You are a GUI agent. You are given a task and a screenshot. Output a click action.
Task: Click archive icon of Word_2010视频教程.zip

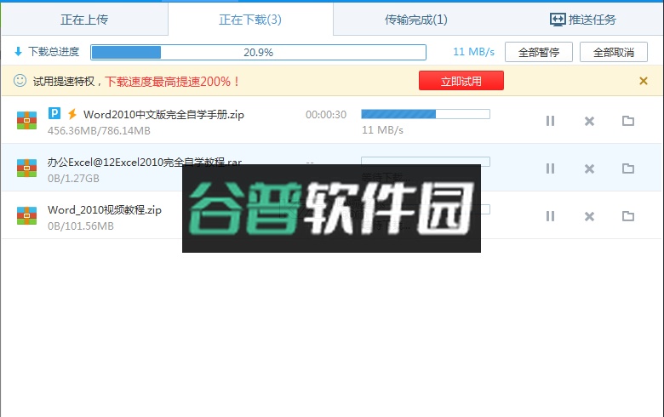tap(26, 215)
